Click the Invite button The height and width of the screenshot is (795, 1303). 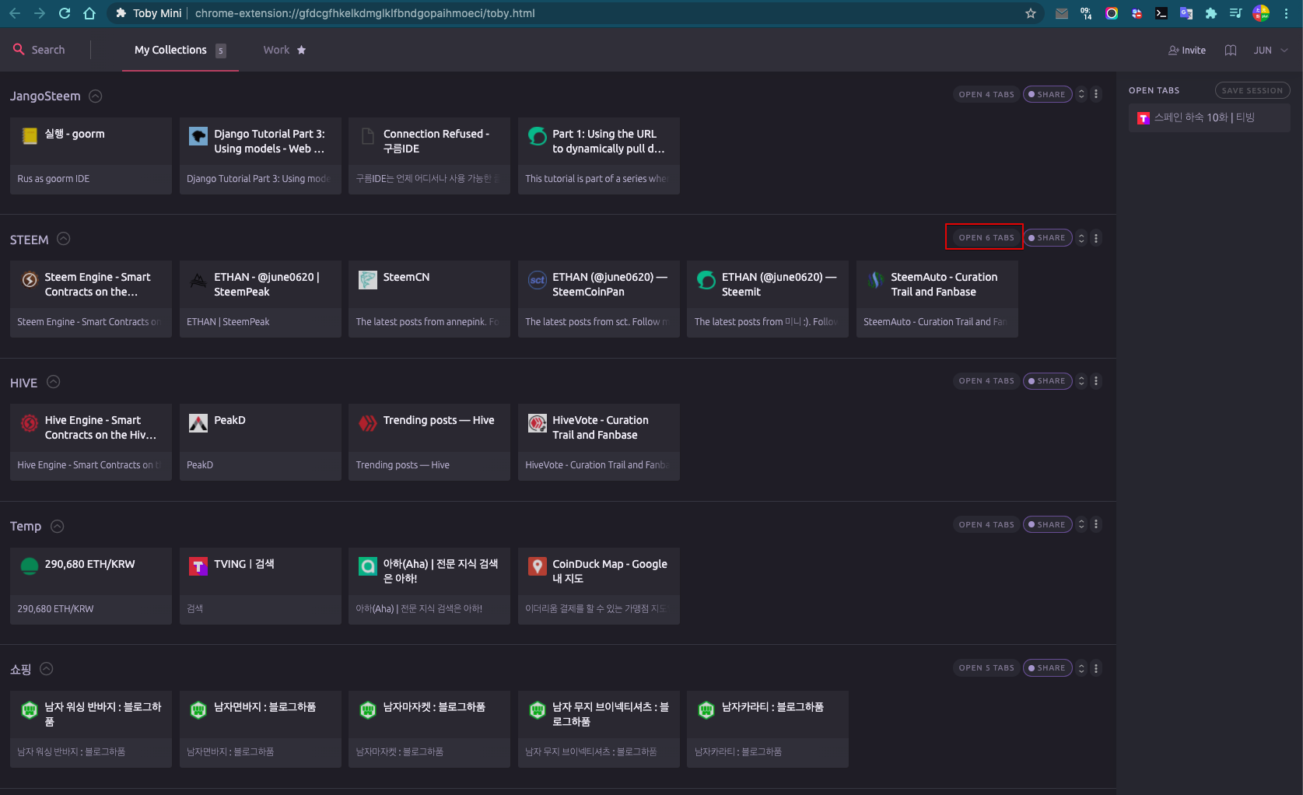[1187, 50]
